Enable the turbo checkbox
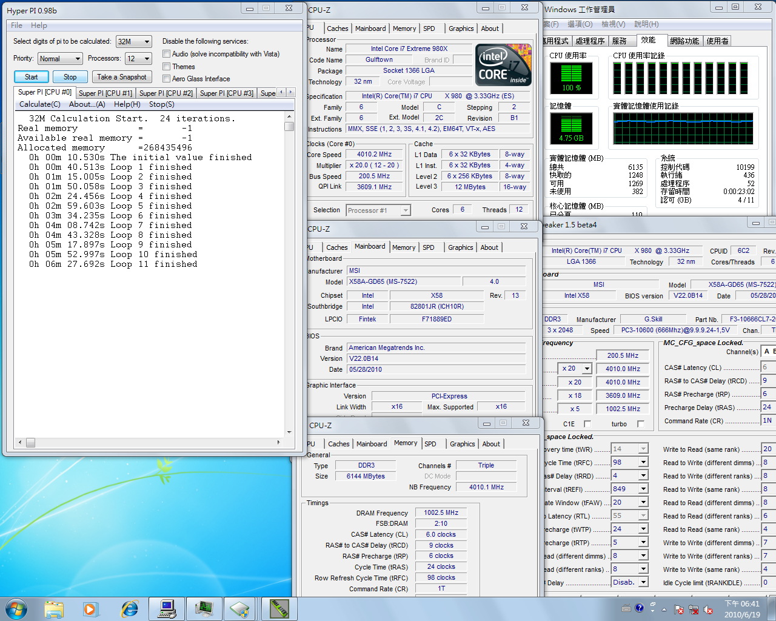Viewport: 776px width, 621px height. (x=641, y=424)
